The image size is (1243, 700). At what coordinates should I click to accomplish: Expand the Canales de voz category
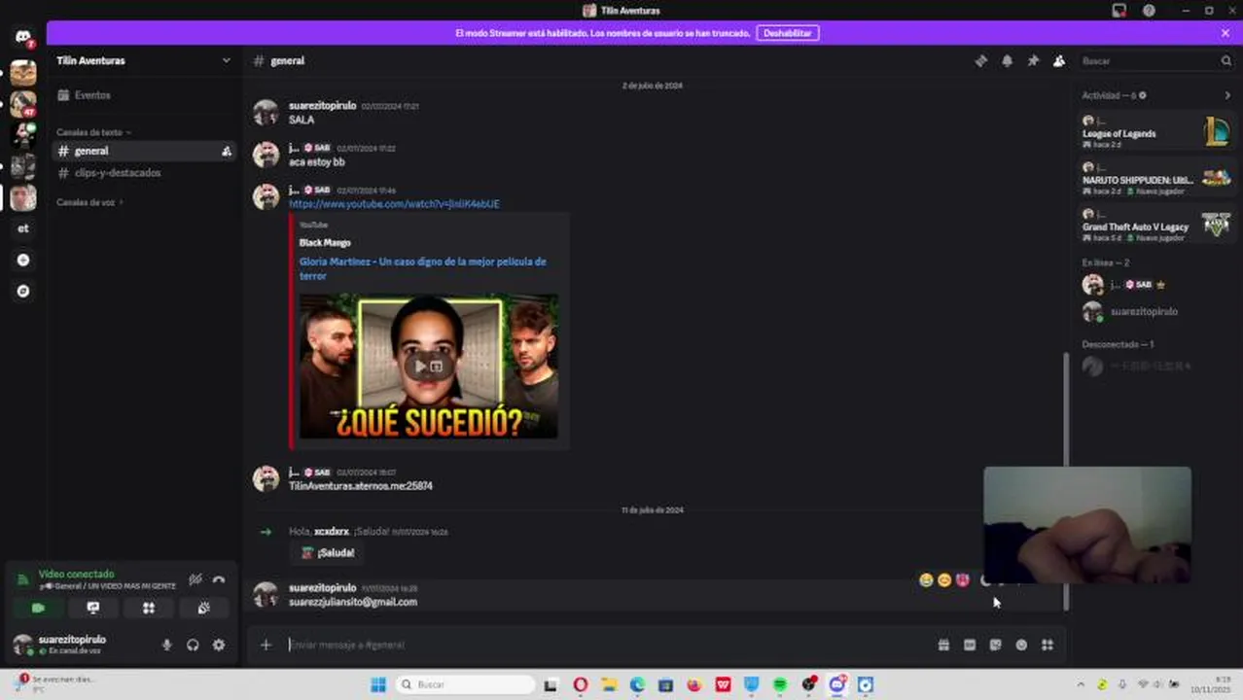point(89,202)
